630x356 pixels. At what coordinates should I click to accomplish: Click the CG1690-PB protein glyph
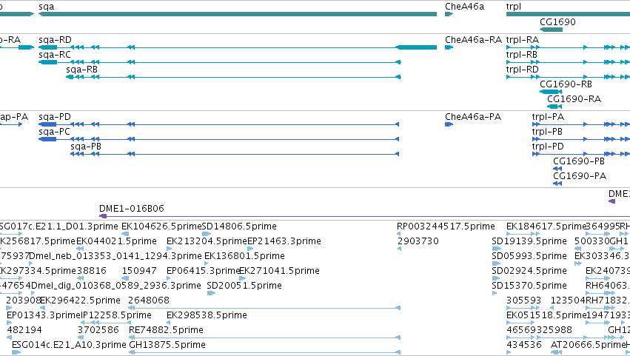pyautogui.click(x=557, y=169)
